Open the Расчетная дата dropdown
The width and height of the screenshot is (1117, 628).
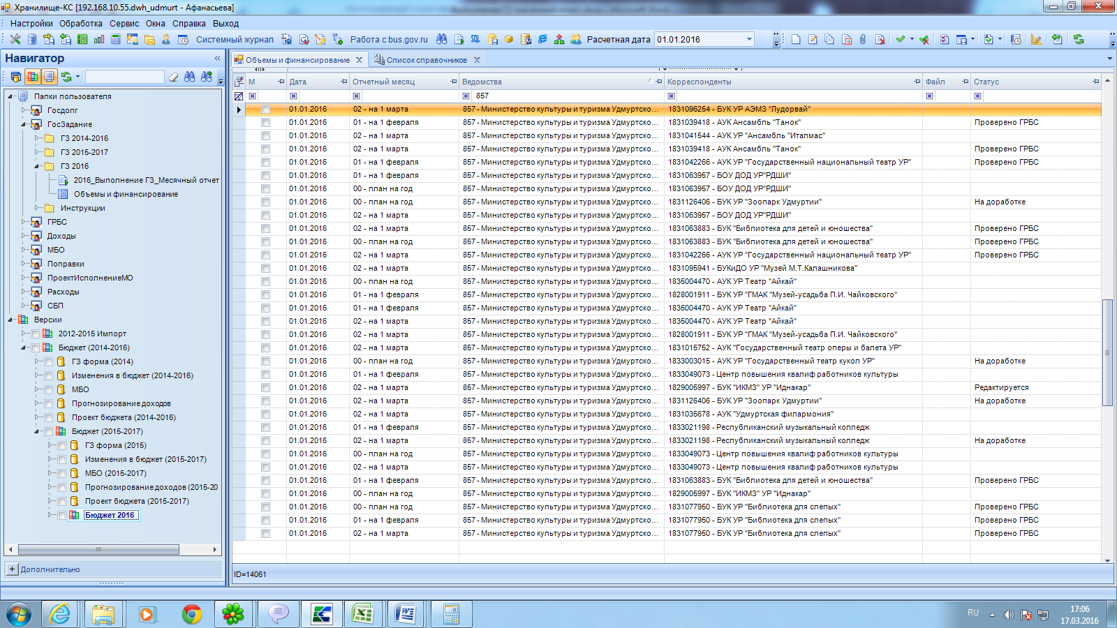coord(749,40)
